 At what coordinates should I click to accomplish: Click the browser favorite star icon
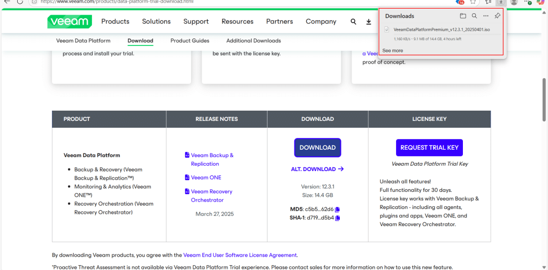[473, 2]
